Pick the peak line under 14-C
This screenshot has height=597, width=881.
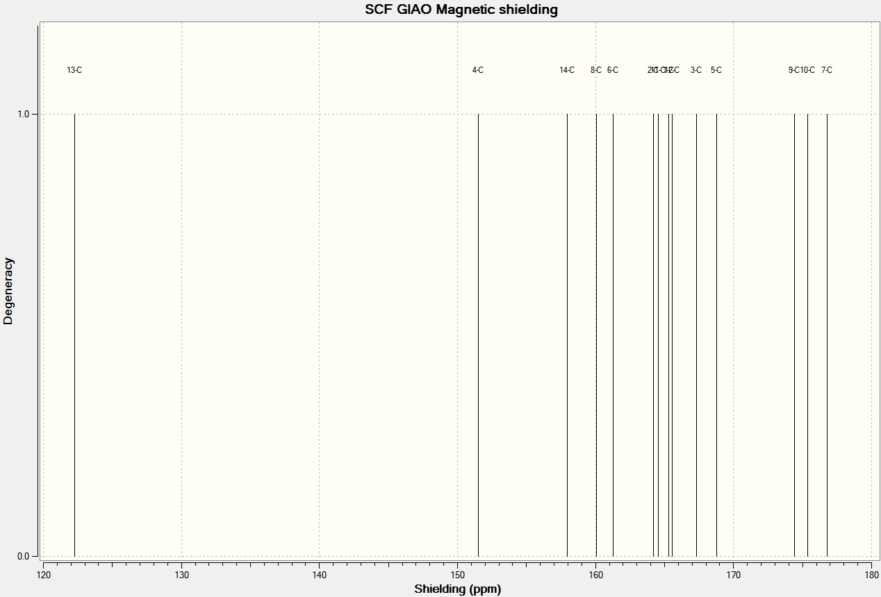pos(567,335)
